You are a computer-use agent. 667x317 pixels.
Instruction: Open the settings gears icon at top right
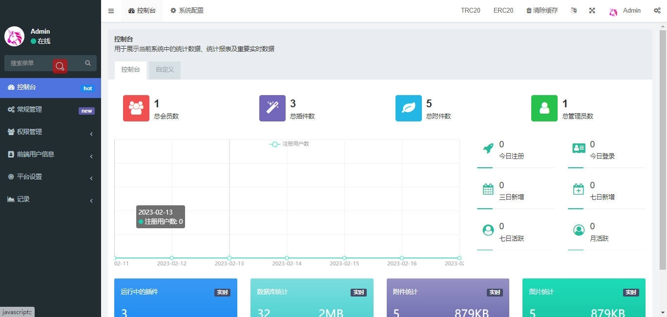coord(657,11)
